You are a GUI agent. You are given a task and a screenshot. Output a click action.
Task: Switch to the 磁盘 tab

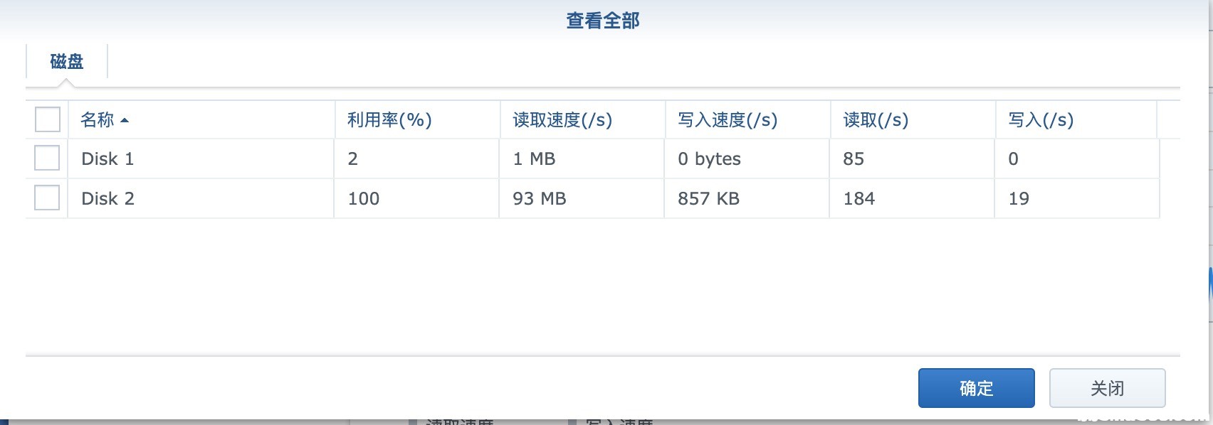(67, 62)
